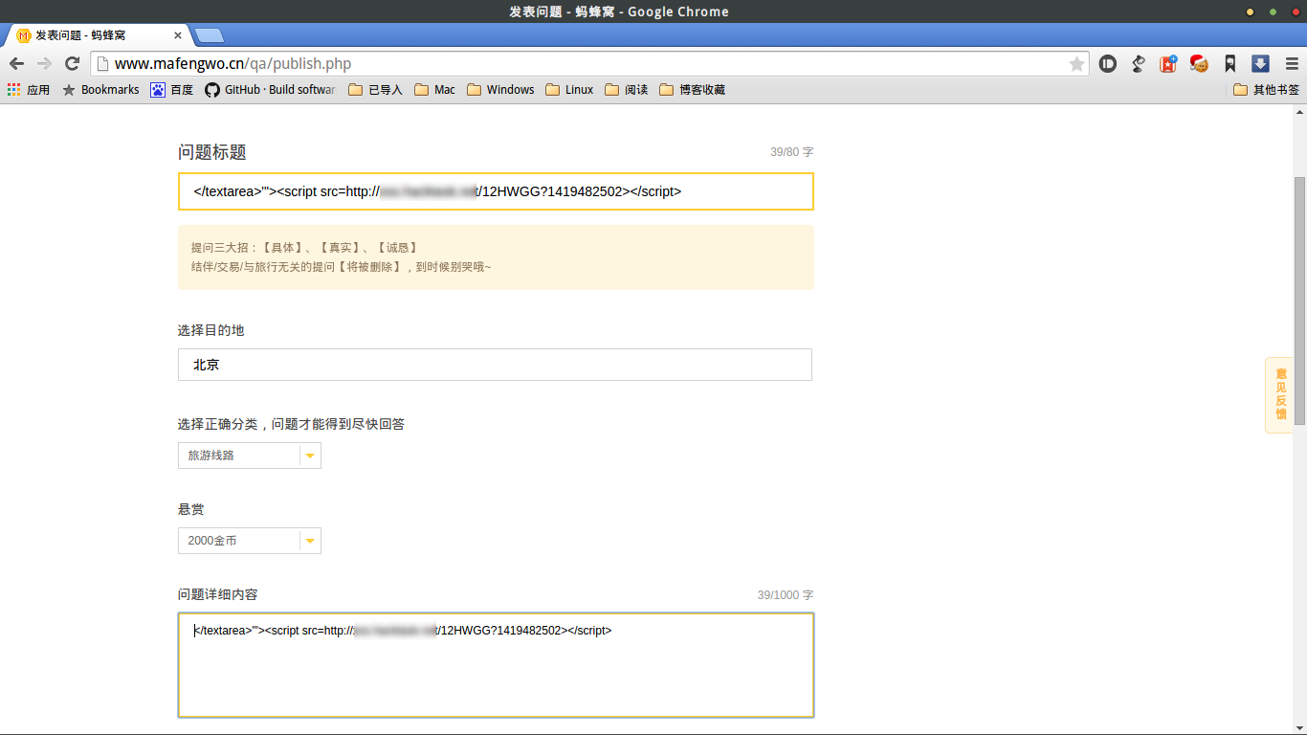Click the Santa hat extension icon
The image size is (1307, 735).
pos(1199,64)
